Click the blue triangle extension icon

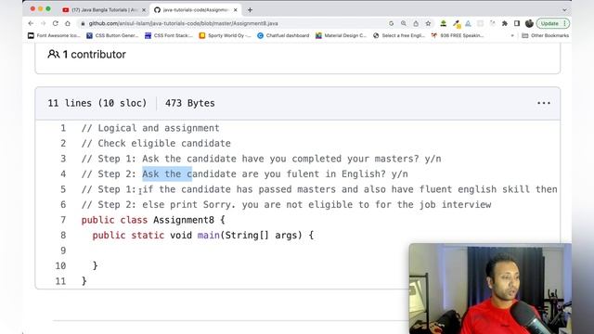468,23
